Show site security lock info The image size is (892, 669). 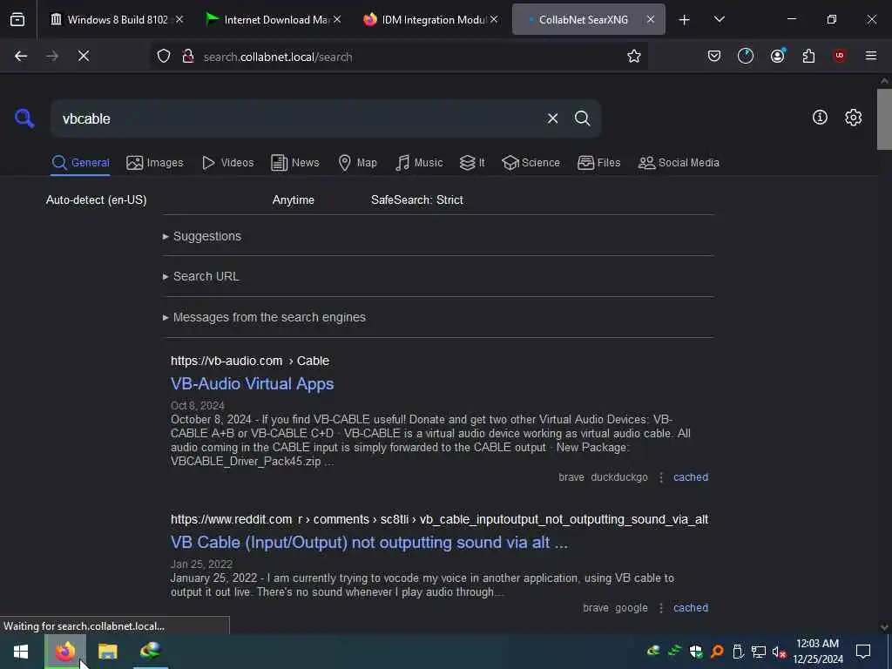(x=188, y=56)
